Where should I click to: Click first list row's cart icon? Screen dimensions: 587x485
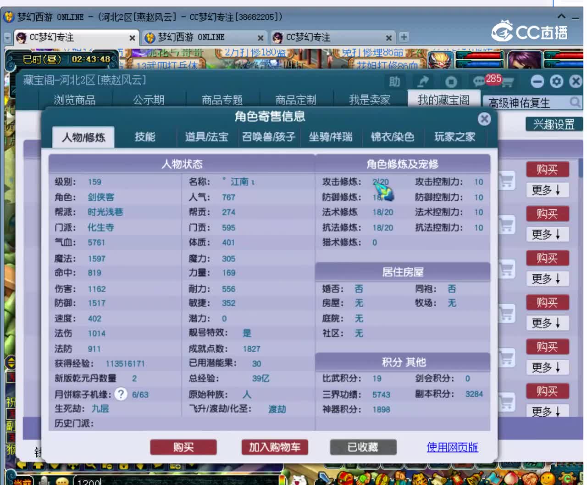[507, 180]
